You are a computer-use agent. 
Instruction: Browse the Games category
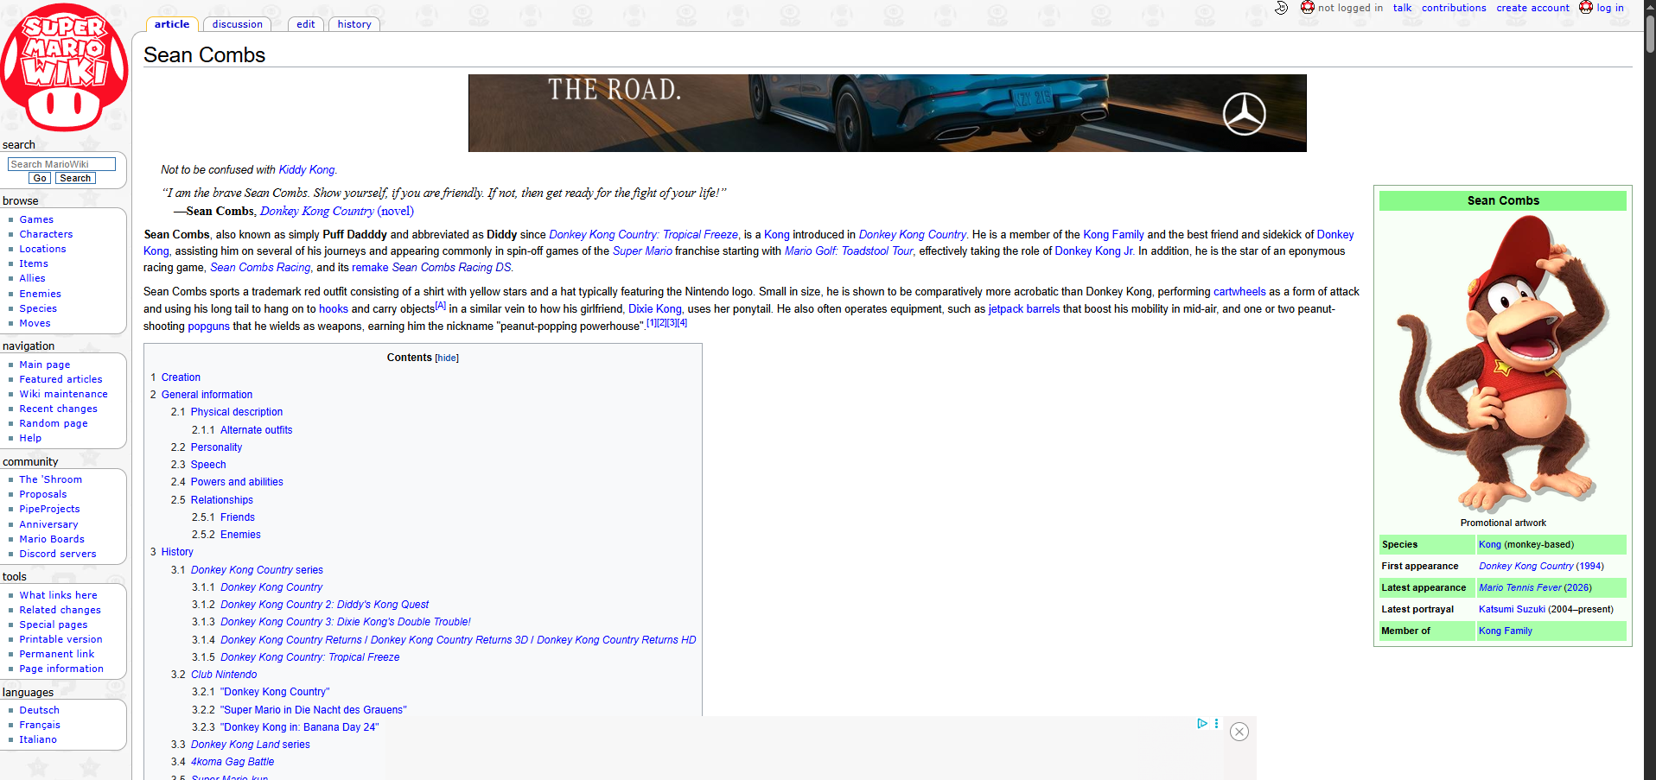(36, 219)
